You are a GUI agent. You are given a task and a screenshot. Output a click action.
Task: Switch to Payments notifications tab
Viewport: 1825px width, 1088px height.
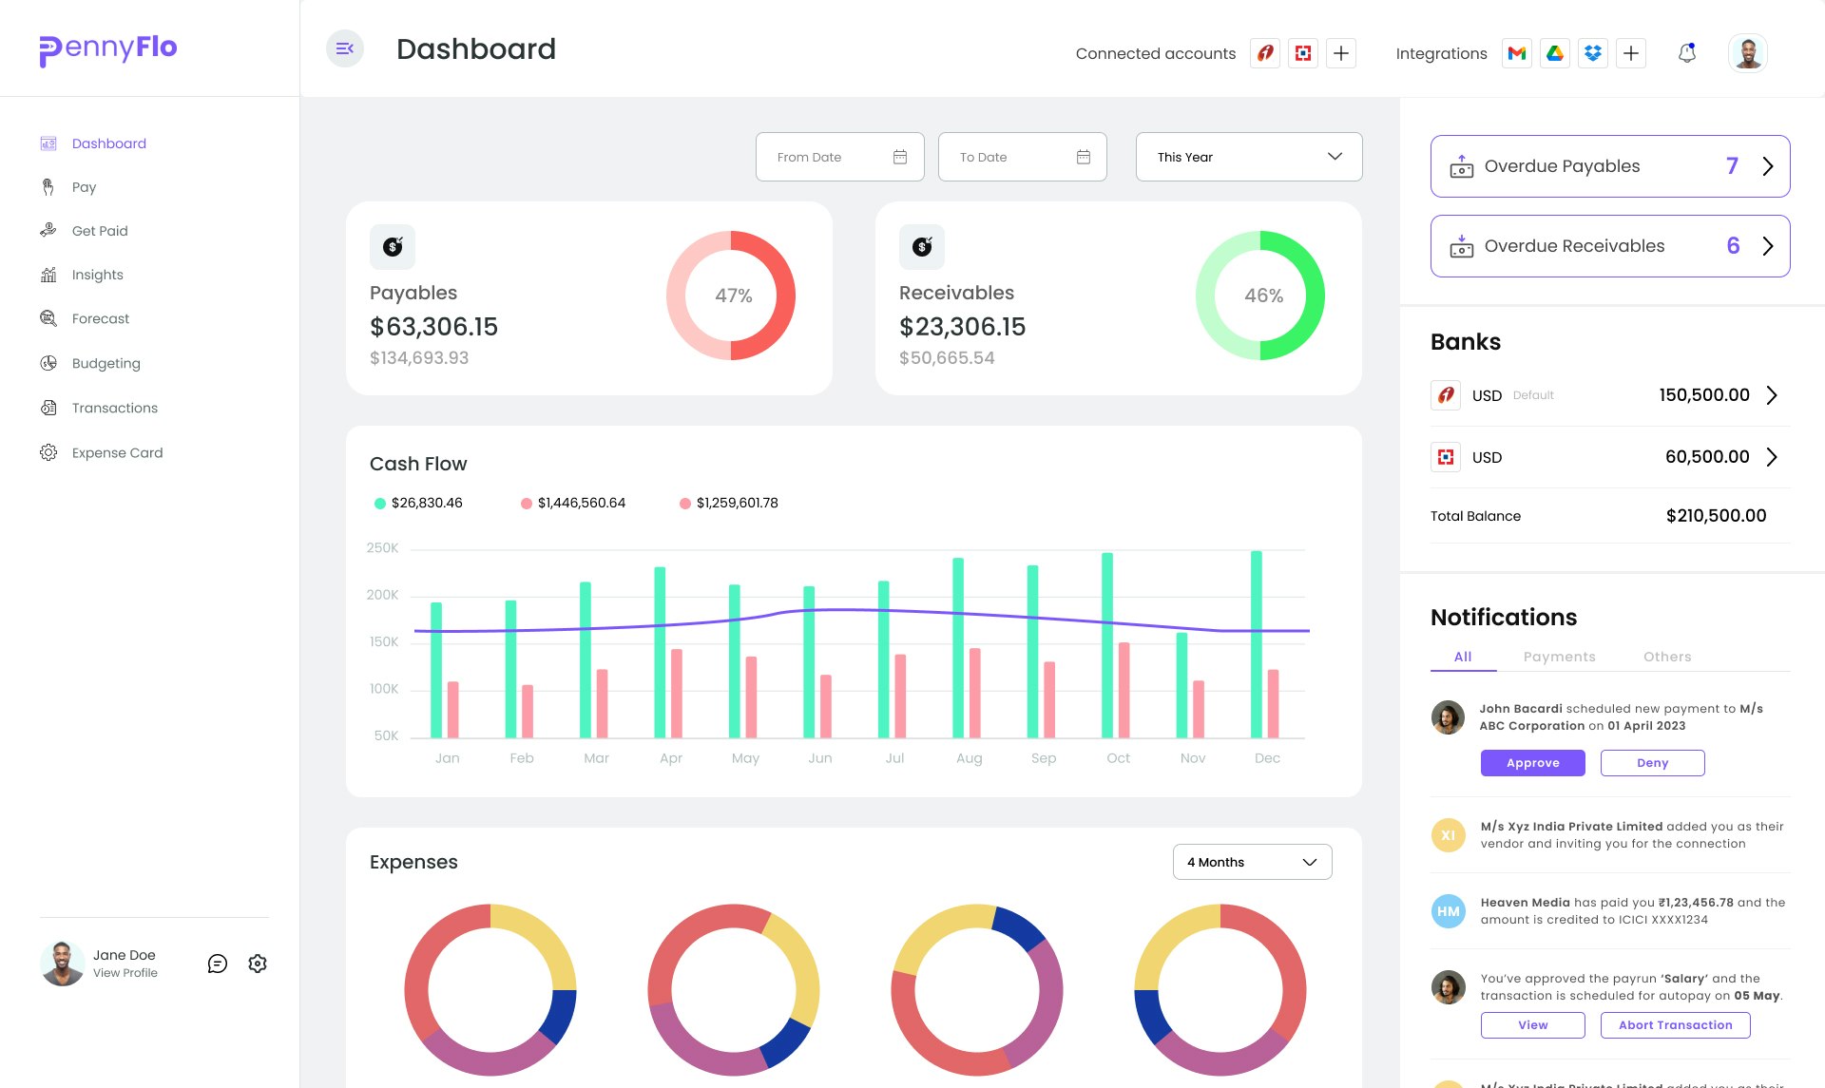(1559, 657)
